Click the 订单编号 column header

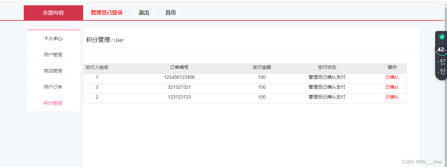pos(179,67)
